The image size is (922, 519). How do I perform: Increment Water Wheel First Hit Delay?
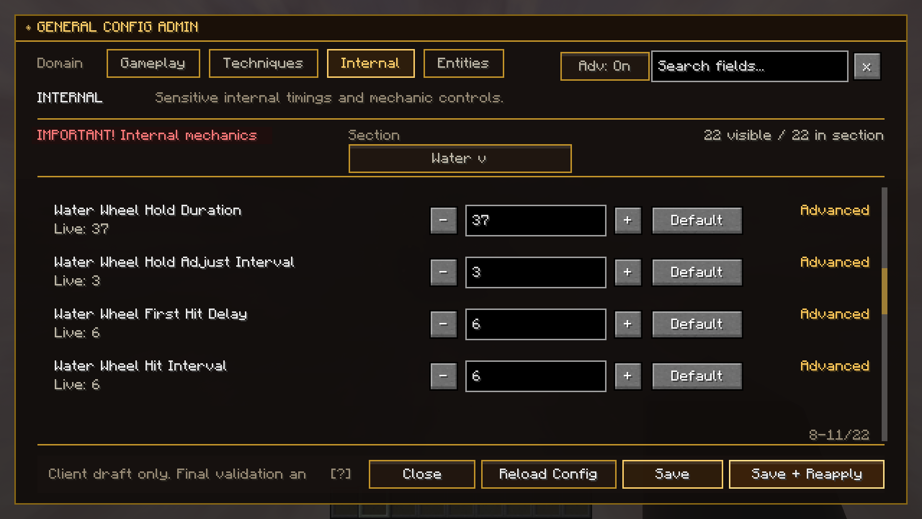click(628, 324)
